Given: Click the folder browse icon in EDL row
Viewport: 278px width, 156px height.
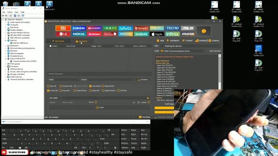Looking at the screenshot, I should (148, 98).
